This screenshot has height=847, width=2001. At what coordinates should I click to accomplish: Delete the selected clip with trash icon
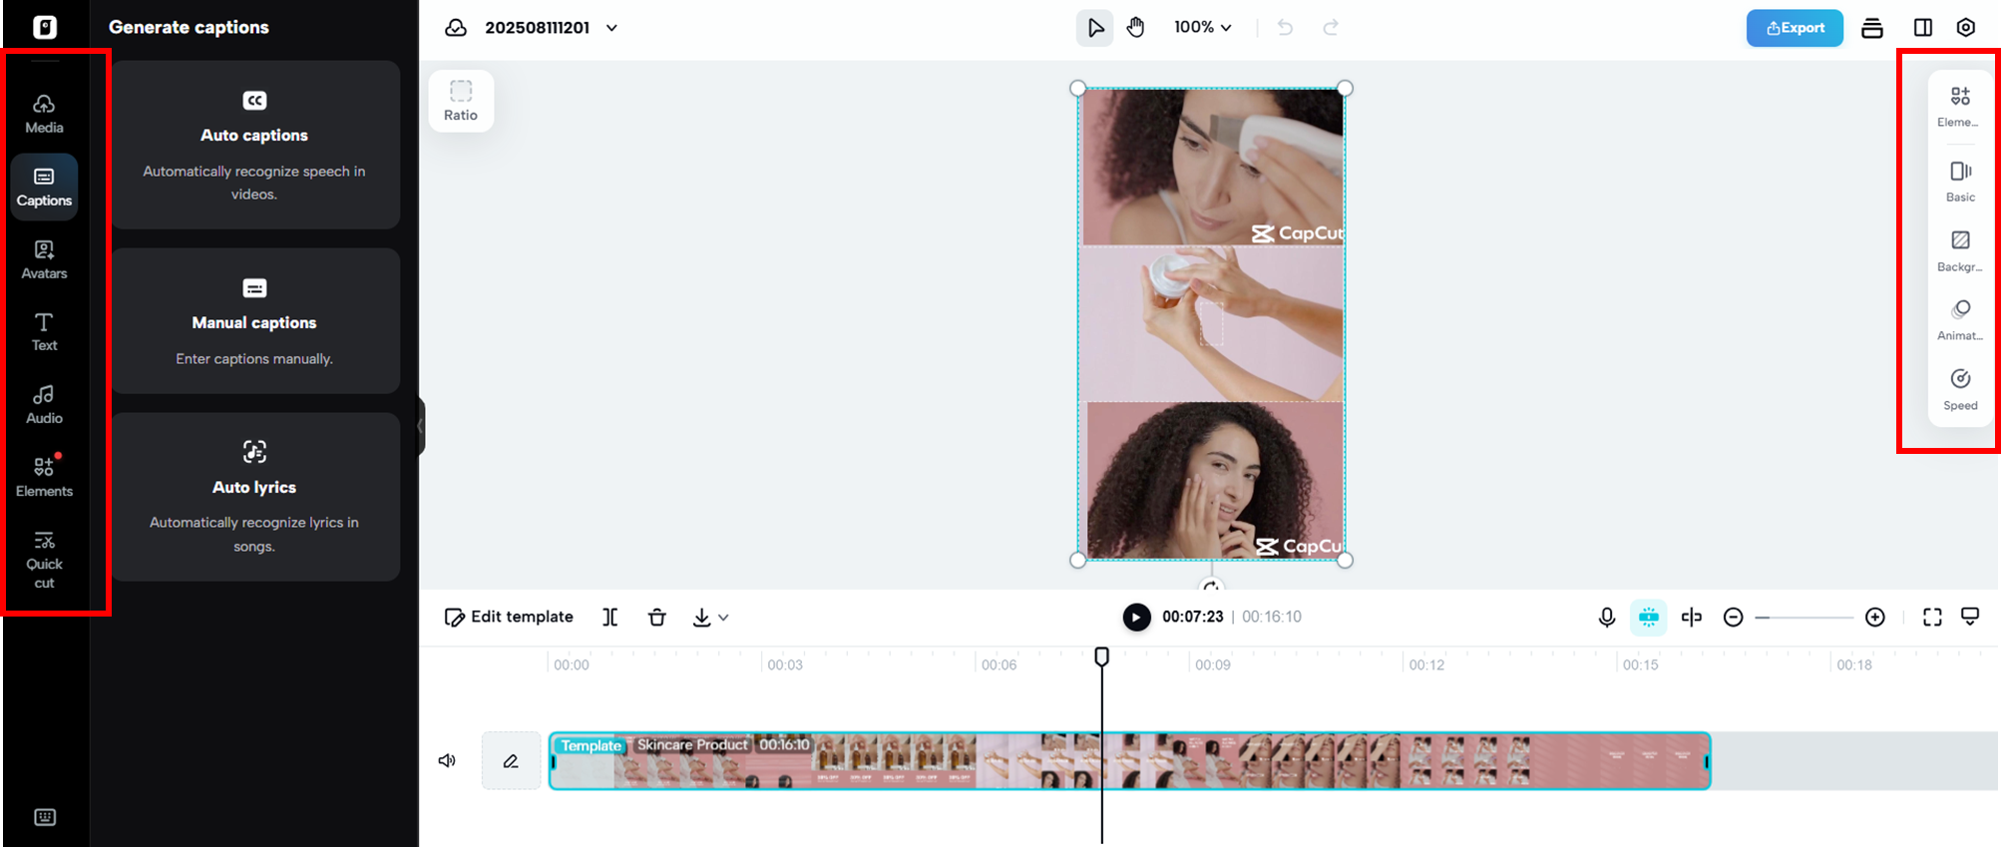tap(656, 618)
